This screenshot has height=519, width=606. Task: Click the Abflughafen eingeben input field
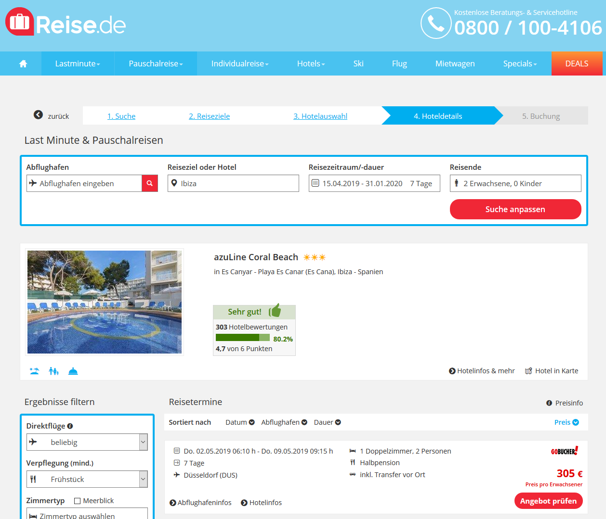click(x=84, y=183)
